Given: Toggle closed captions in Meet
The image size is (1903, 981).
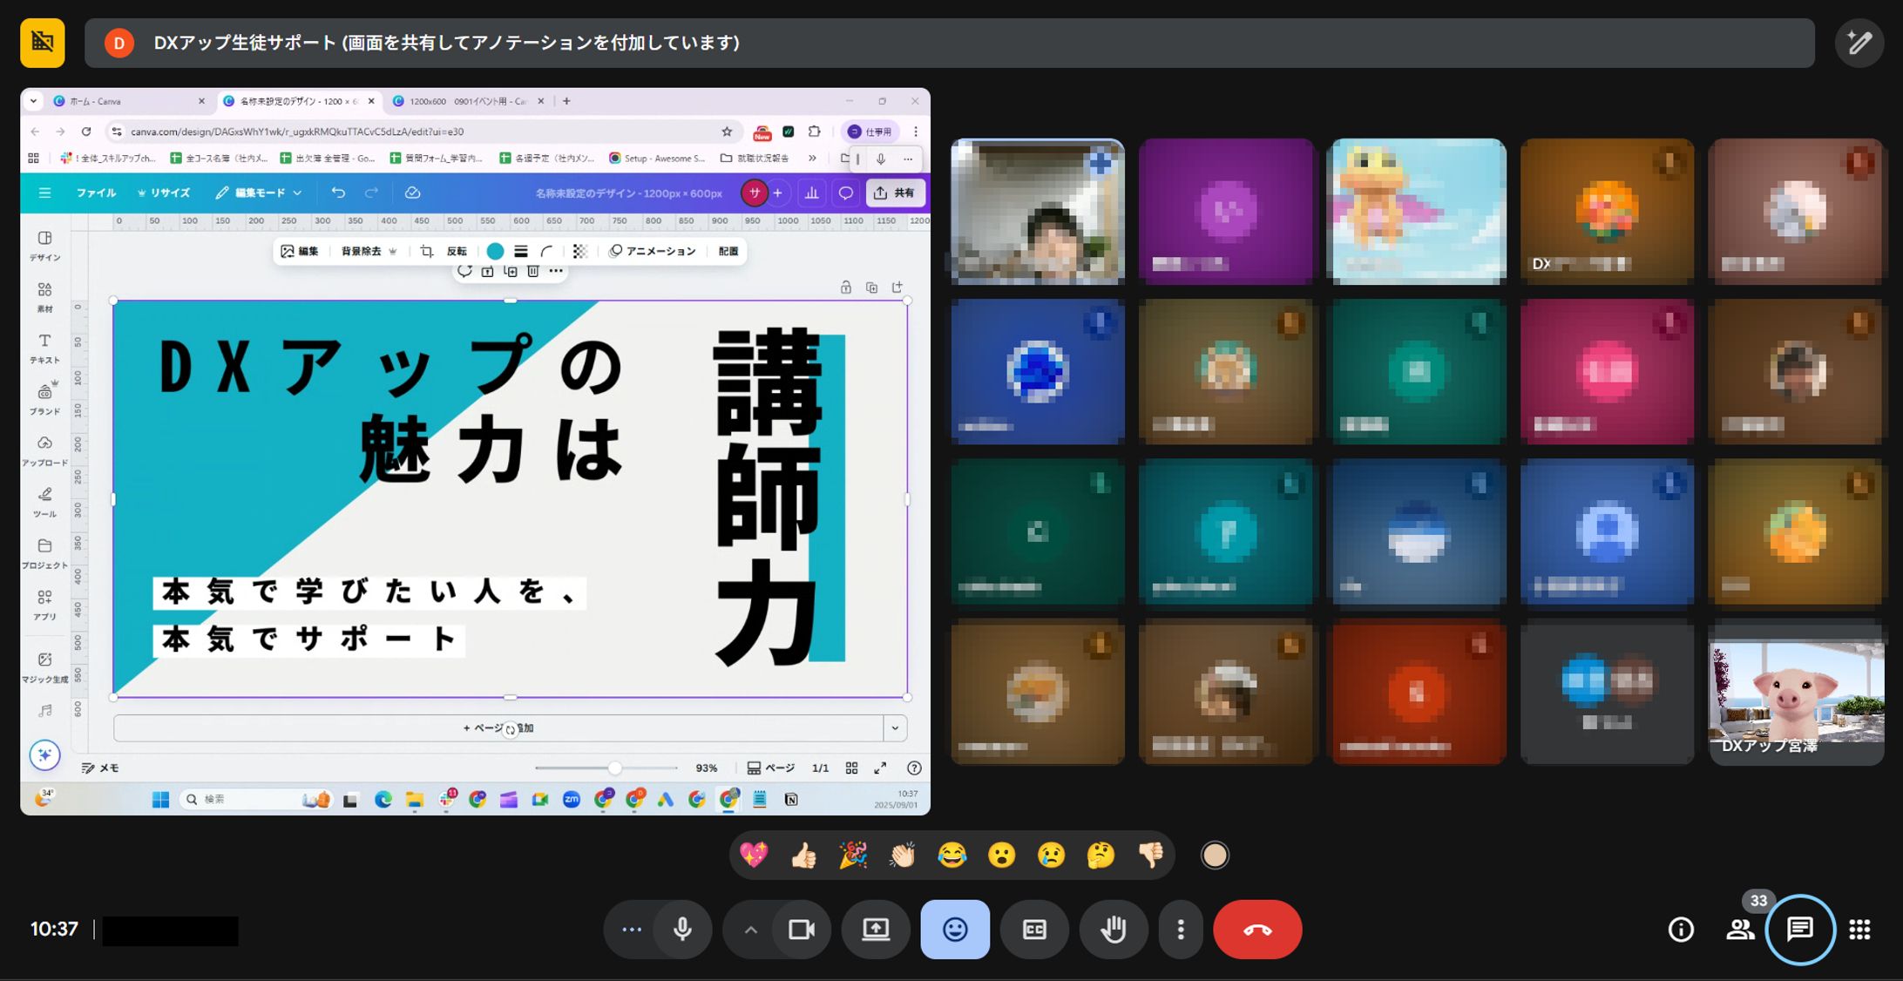Looking at the screenshot, I should coord(1034,930).
